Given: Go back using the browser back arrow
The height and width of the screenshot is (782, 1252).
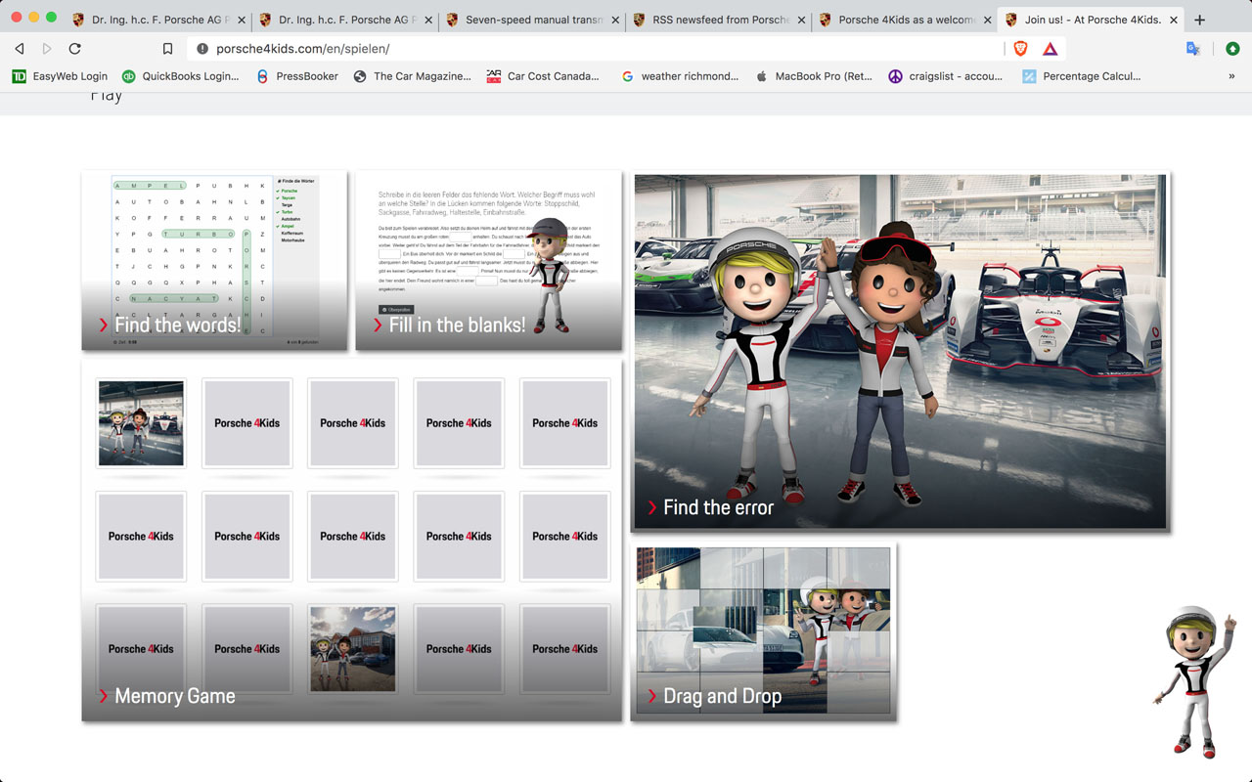Looking at the screenshot, I should [20, 48].
